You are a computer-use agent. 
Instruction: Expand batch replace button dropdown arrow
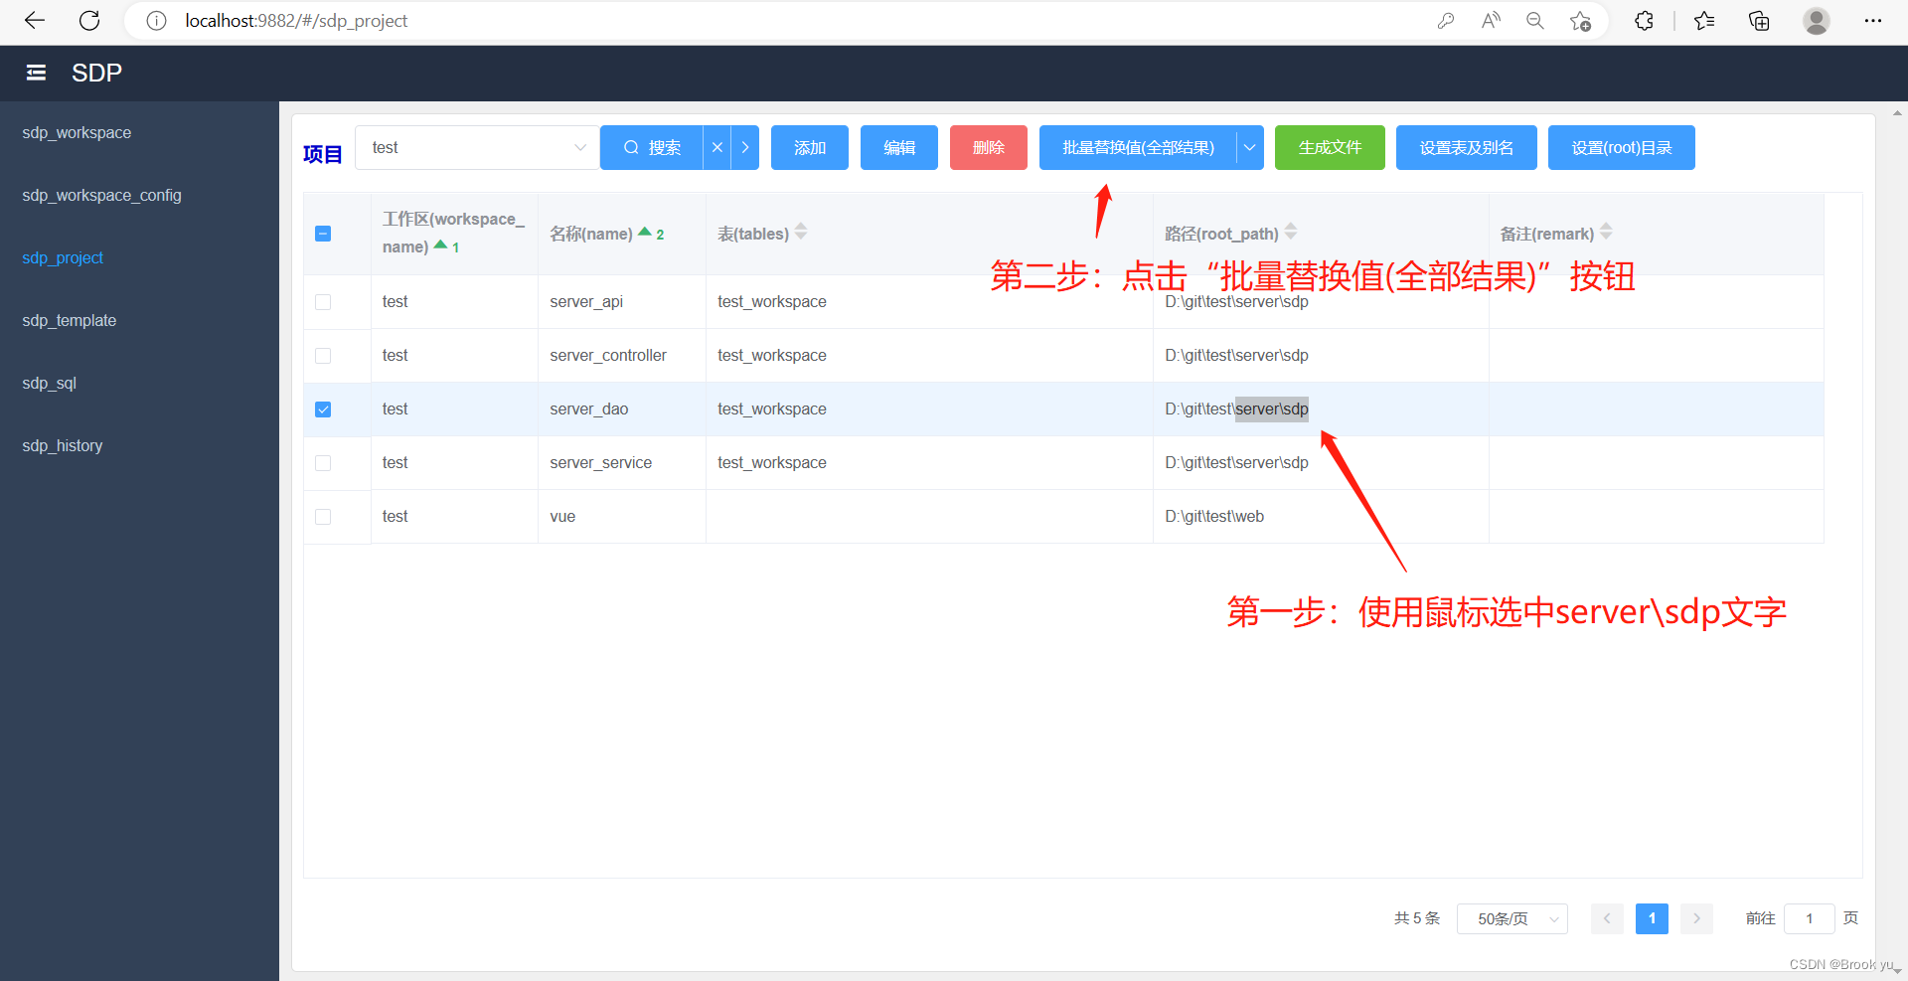click(x=1250, y=147)
